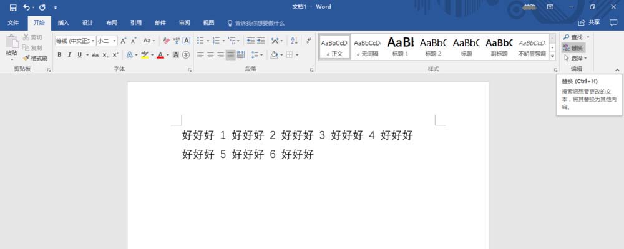Toggle strikethrough formatting
This screenshot has width=624, height=249.
click(95, 55)
